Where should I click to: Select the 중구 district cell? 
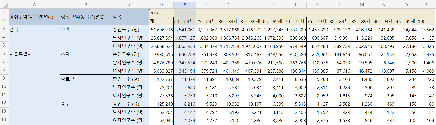point(86,112)
